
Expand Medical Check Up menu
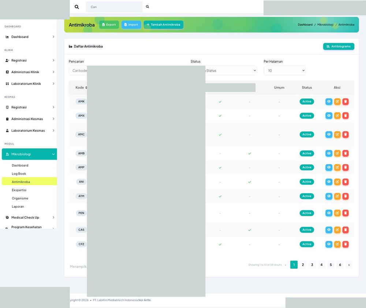pos(29,218)
